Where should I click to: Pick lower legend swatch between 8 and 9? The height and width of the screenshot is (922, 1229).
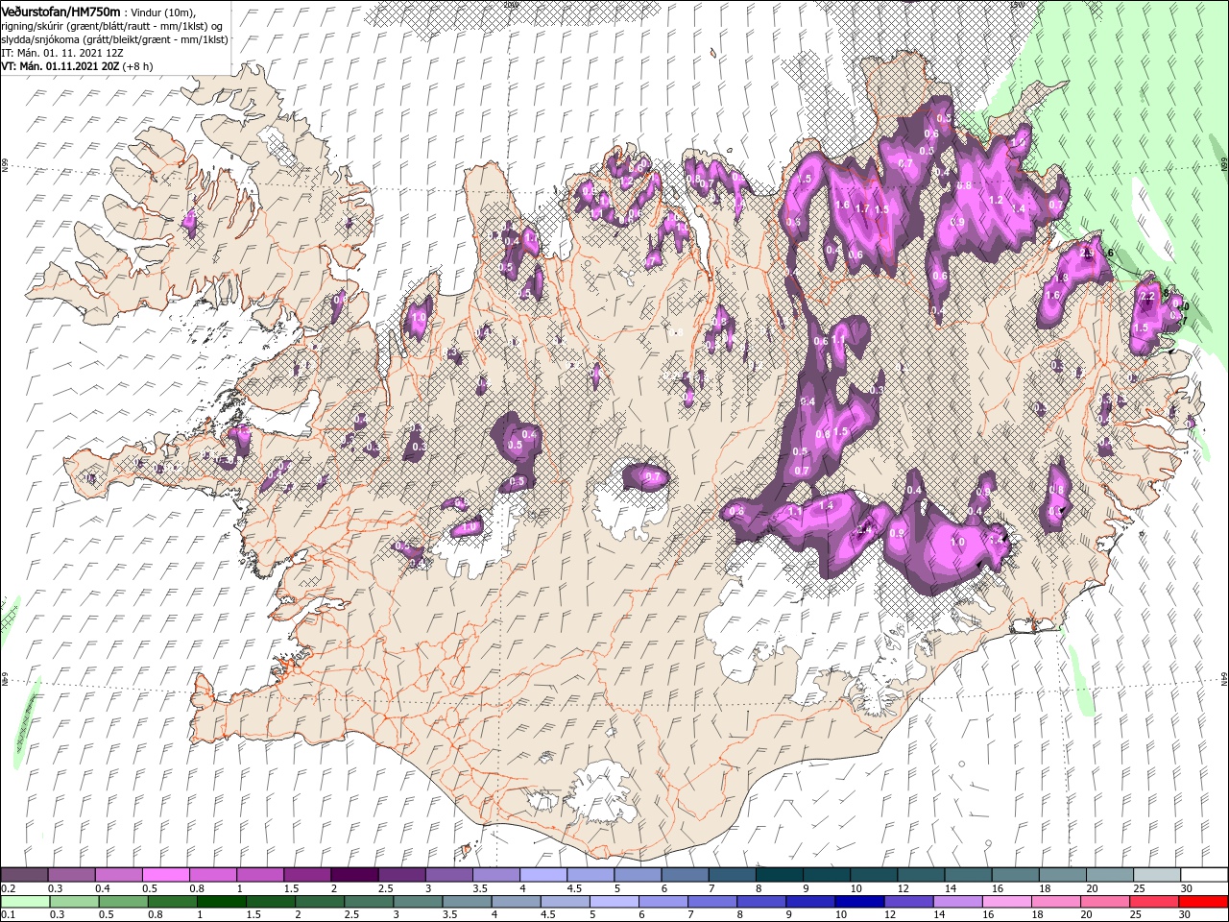coord(761,902)
